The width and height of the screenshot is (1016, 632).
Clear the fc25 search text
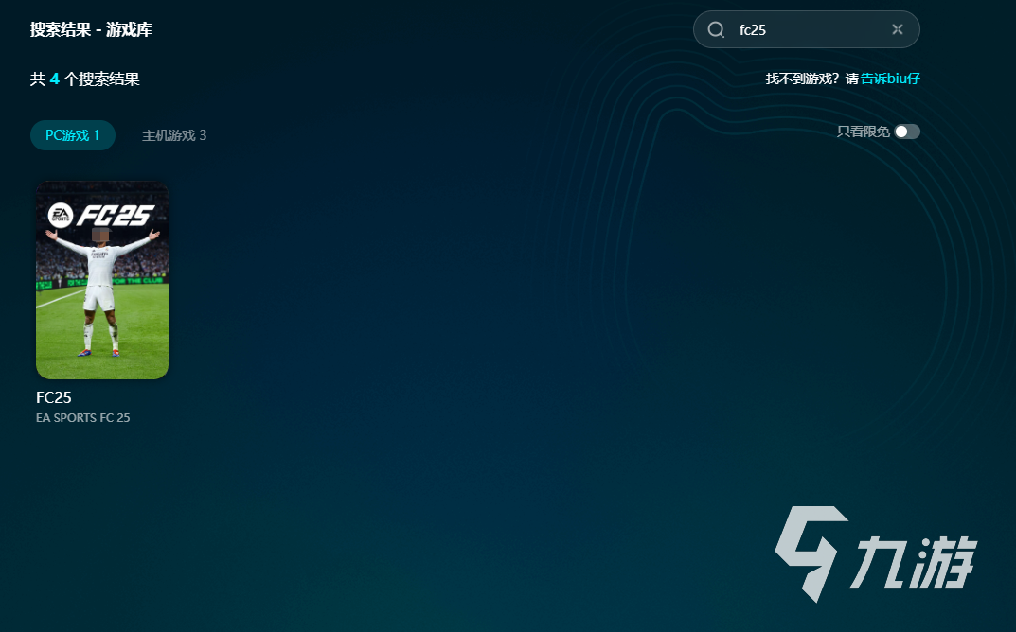897,29
